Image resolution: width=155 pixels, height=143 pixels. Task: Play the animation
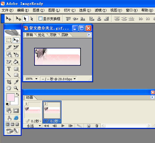[x=63, y=126]
